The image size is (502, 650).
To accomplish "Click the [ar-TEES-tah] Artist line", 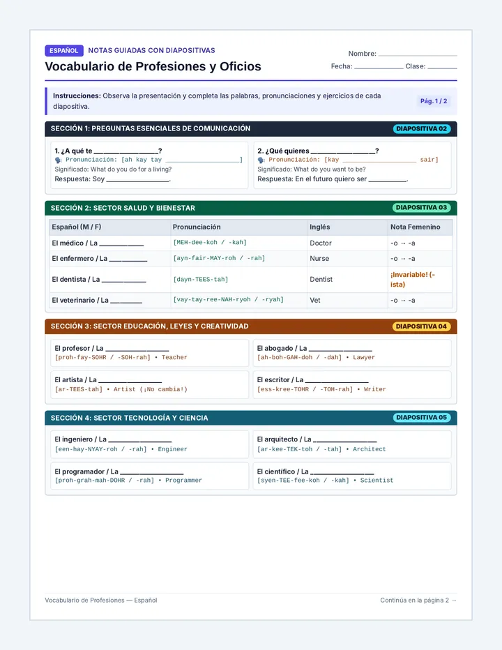I will pos(121,389).
